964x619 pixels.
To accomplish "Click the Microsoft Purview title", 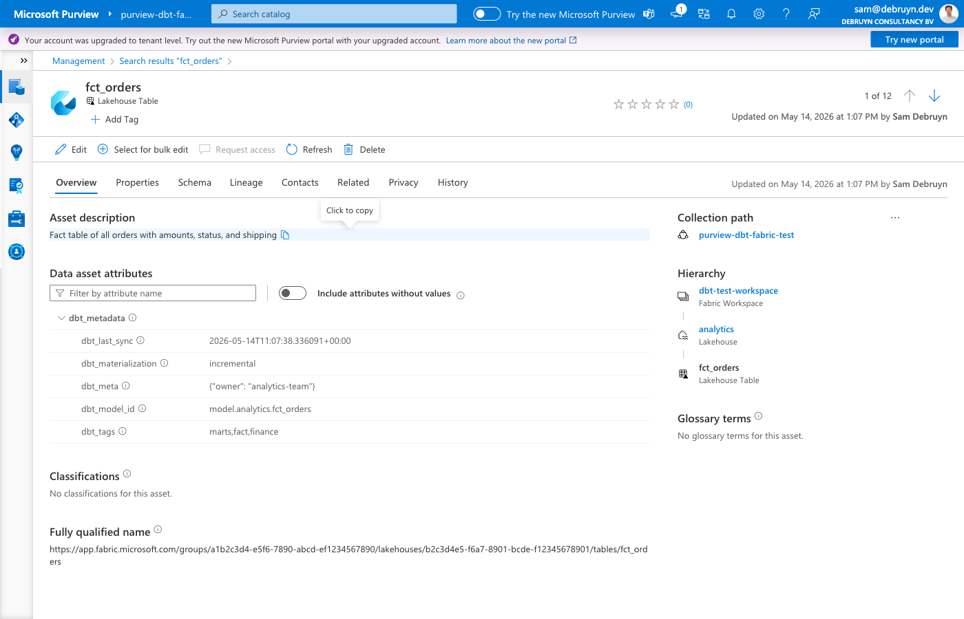I will pos(56,14).
